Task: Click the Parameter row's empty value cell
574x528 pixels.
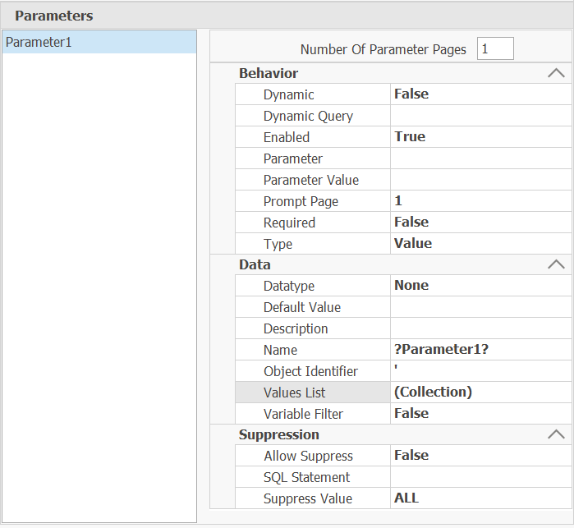Action: pos(480,158)
